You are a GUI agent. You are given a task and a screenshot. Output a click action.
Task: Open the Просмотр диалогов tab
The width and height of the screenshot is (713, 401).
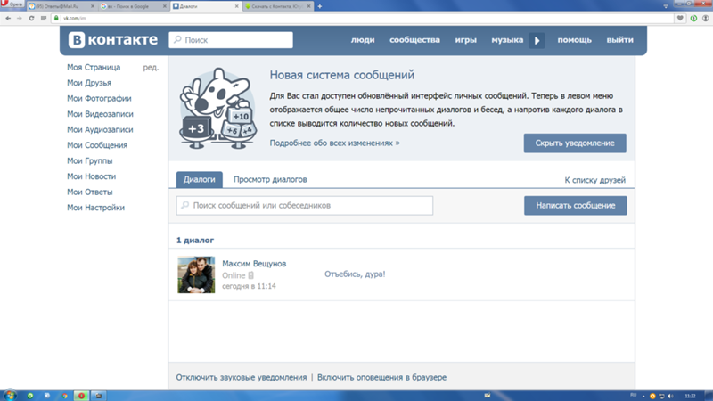coord(270,180)
